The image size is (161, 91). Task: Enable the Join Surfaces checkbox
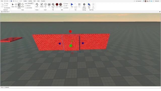click(x=25, y=8)
